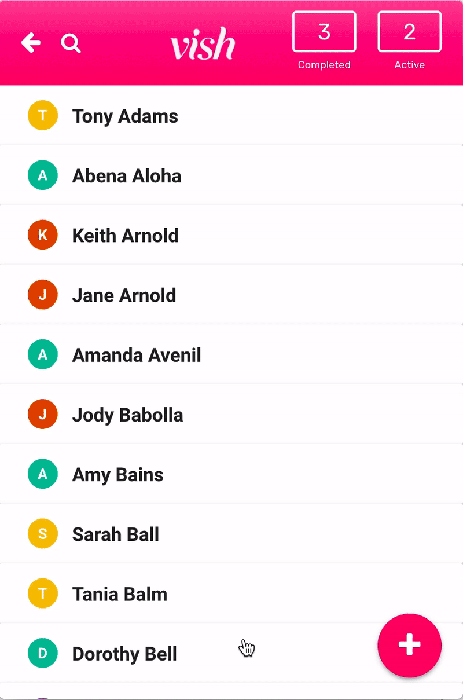Click Keith Arnold's K avatar icon
The height and width of the screenshot is (700, 463).
point(42,235)
